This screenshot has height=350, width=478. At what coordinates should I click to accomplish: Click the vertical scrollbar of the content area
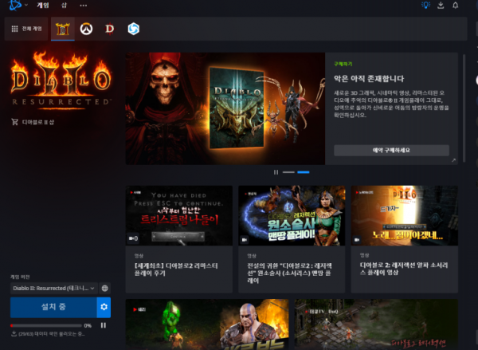(464, 108)
